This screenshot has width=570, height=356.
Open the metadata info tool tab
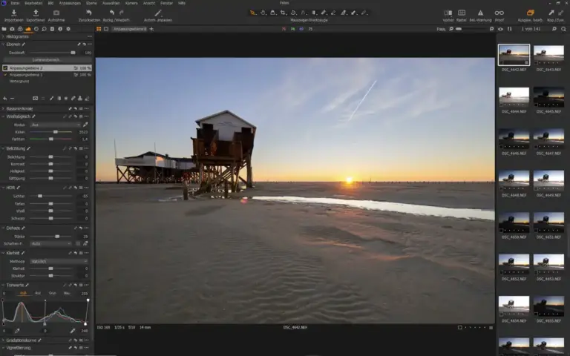pos(60,29)
